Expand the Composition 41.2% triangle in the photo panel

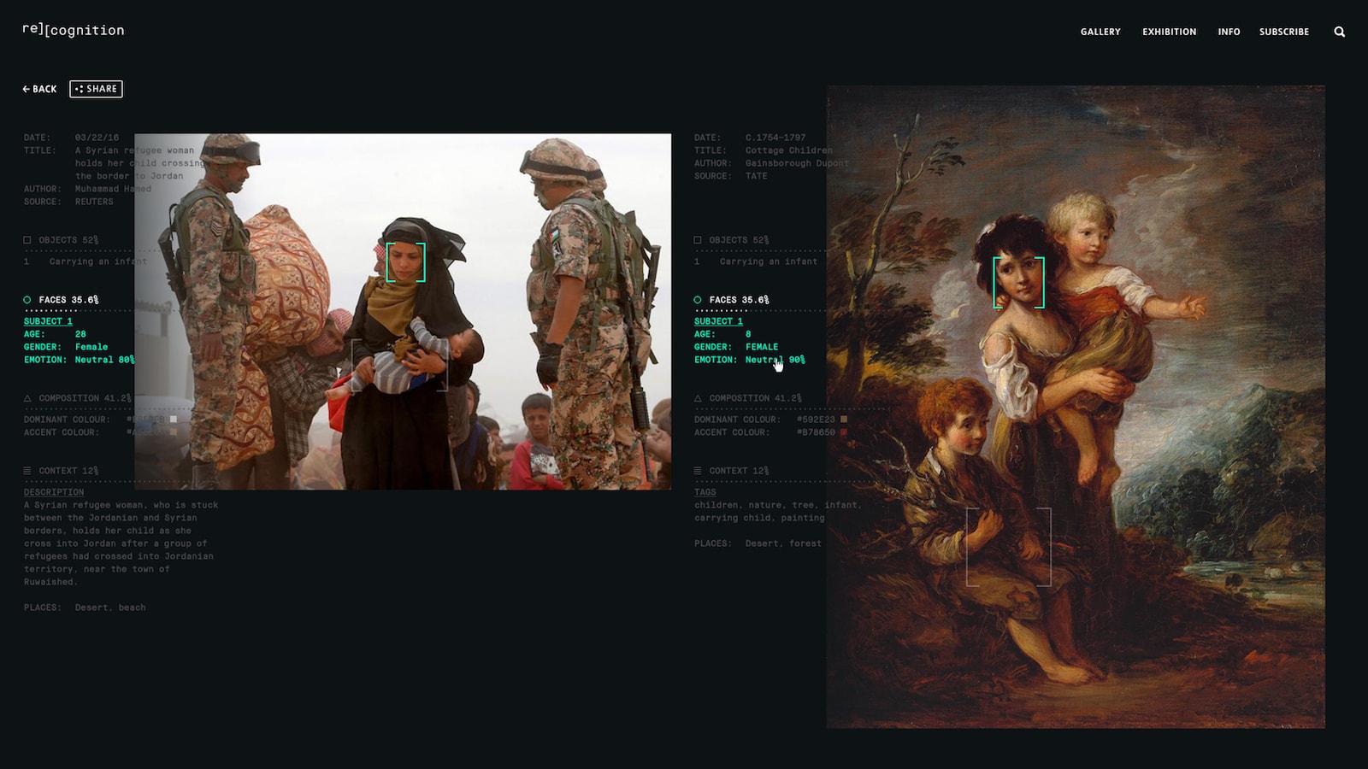(x=27, y=398)
